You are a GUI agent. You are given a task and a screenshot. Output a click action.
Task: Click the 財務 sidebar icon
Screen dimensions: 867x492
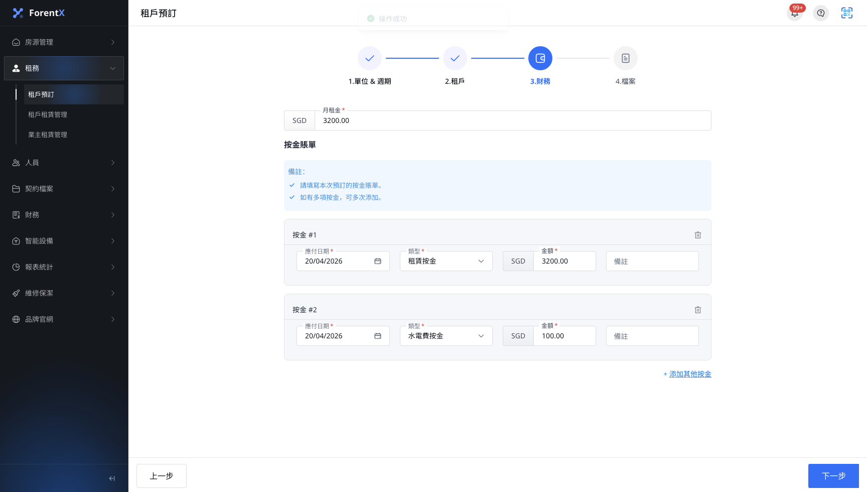[16, 215]
